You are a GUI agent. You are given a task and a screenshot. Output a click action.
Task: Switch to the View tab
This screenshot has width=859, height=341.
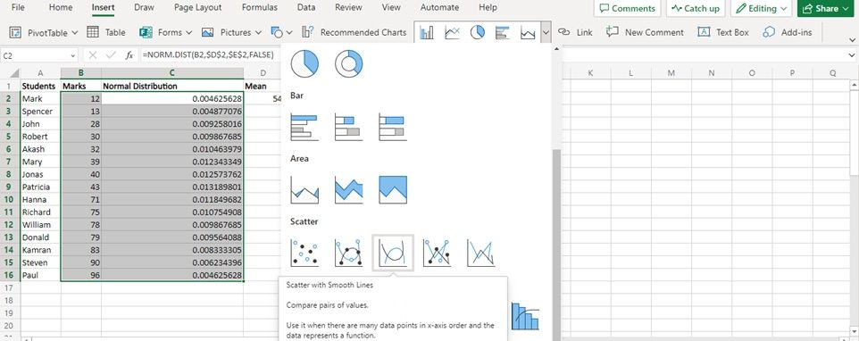[391, 8]
